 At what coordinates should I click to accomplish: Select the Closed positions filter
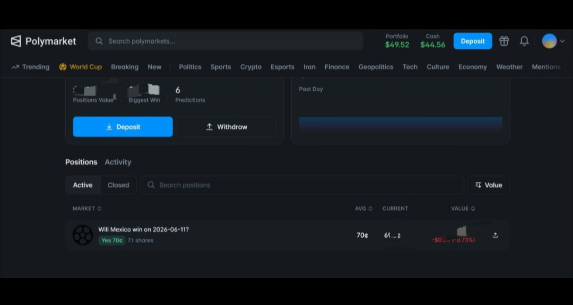118,185
